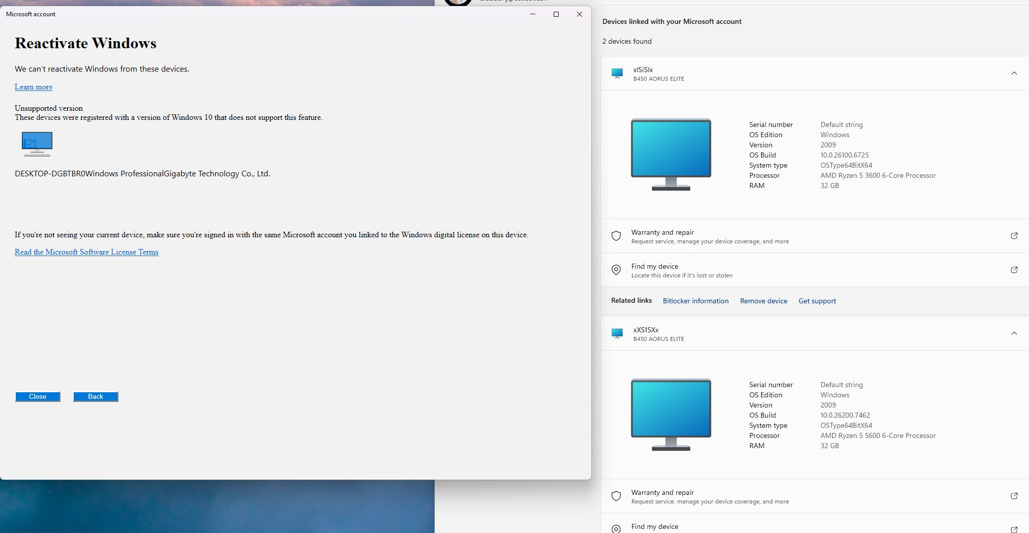Open the external link icon for the Find my device row under xlSiSlx
This screenshot has width=1029, height=533.
pyautogui.click(x=1014, y=270)
